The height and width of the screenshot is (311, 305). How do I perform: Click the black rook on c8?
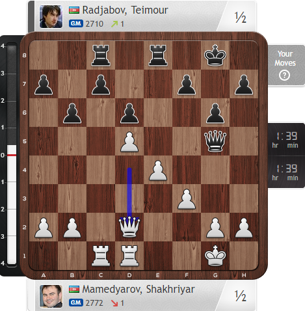[x=101, y=55]
